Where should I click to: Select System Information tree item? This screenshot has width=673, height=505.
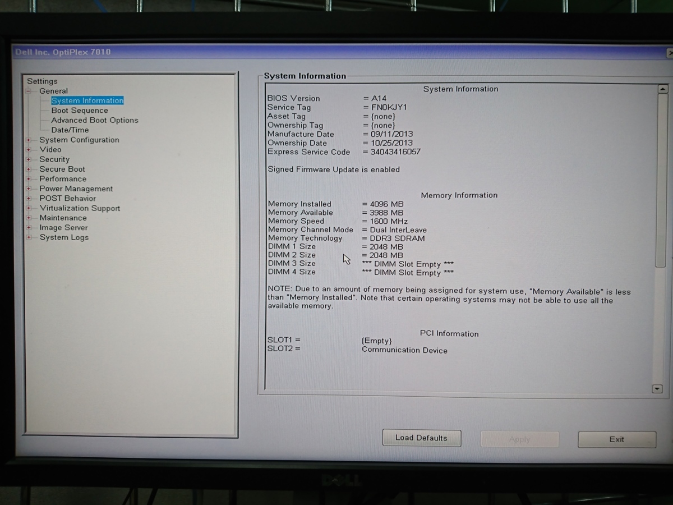(x=87, y=100)
